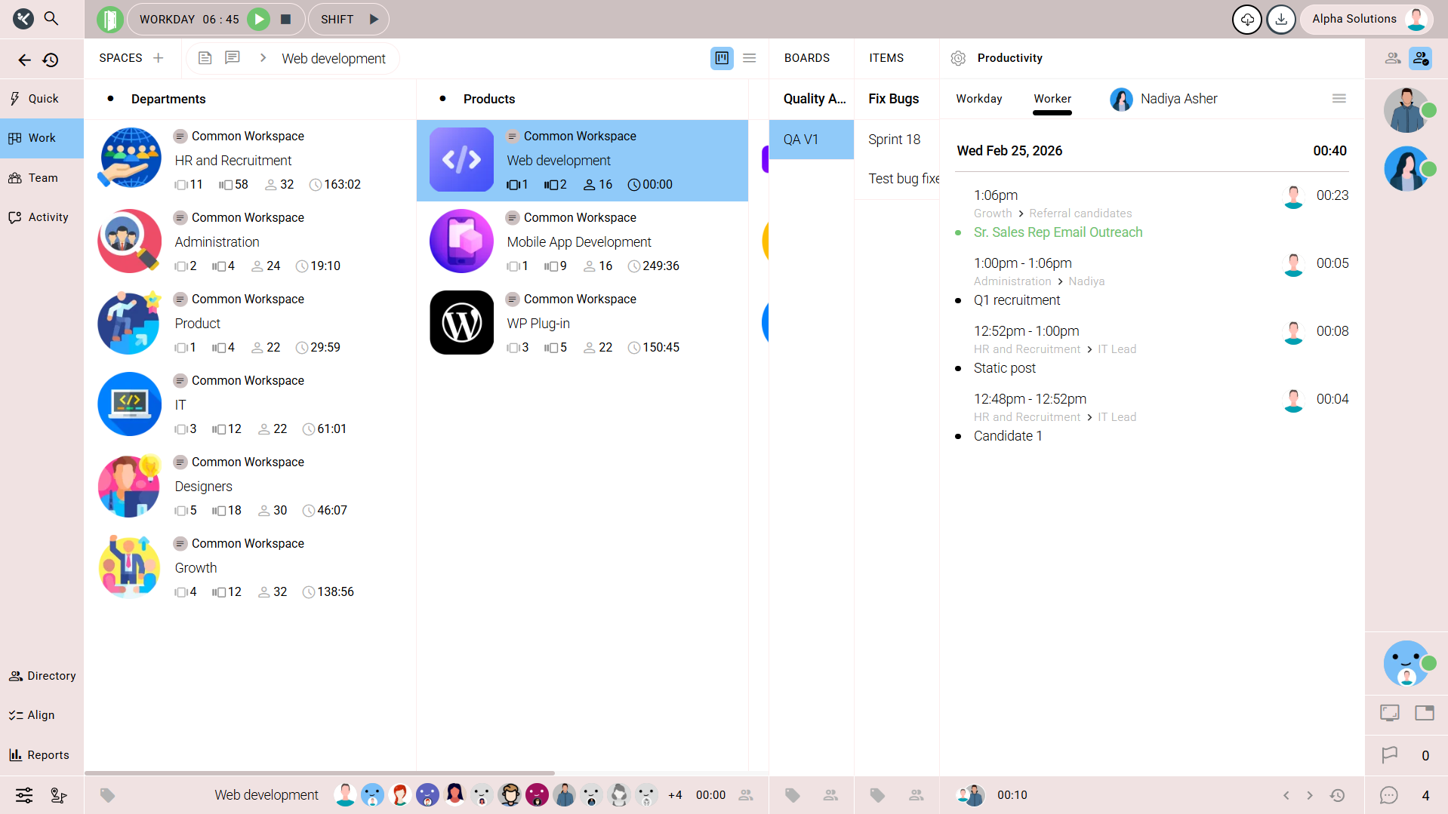
Task: Click the search magnifier icon
Action: click(x=51, y=18)
